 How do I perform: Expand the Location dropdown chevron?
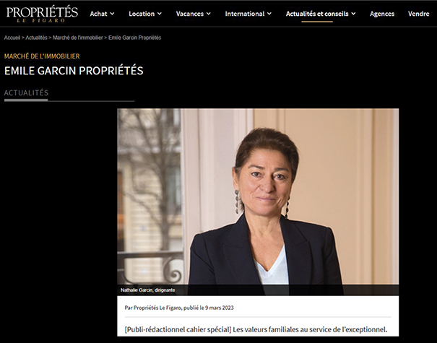tap(160, 14)
